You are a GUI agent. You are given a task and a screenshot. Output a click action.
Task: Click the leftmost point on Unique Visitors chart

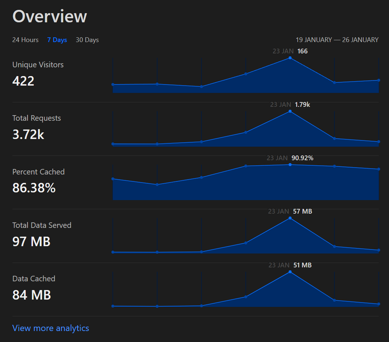point(113,84)
